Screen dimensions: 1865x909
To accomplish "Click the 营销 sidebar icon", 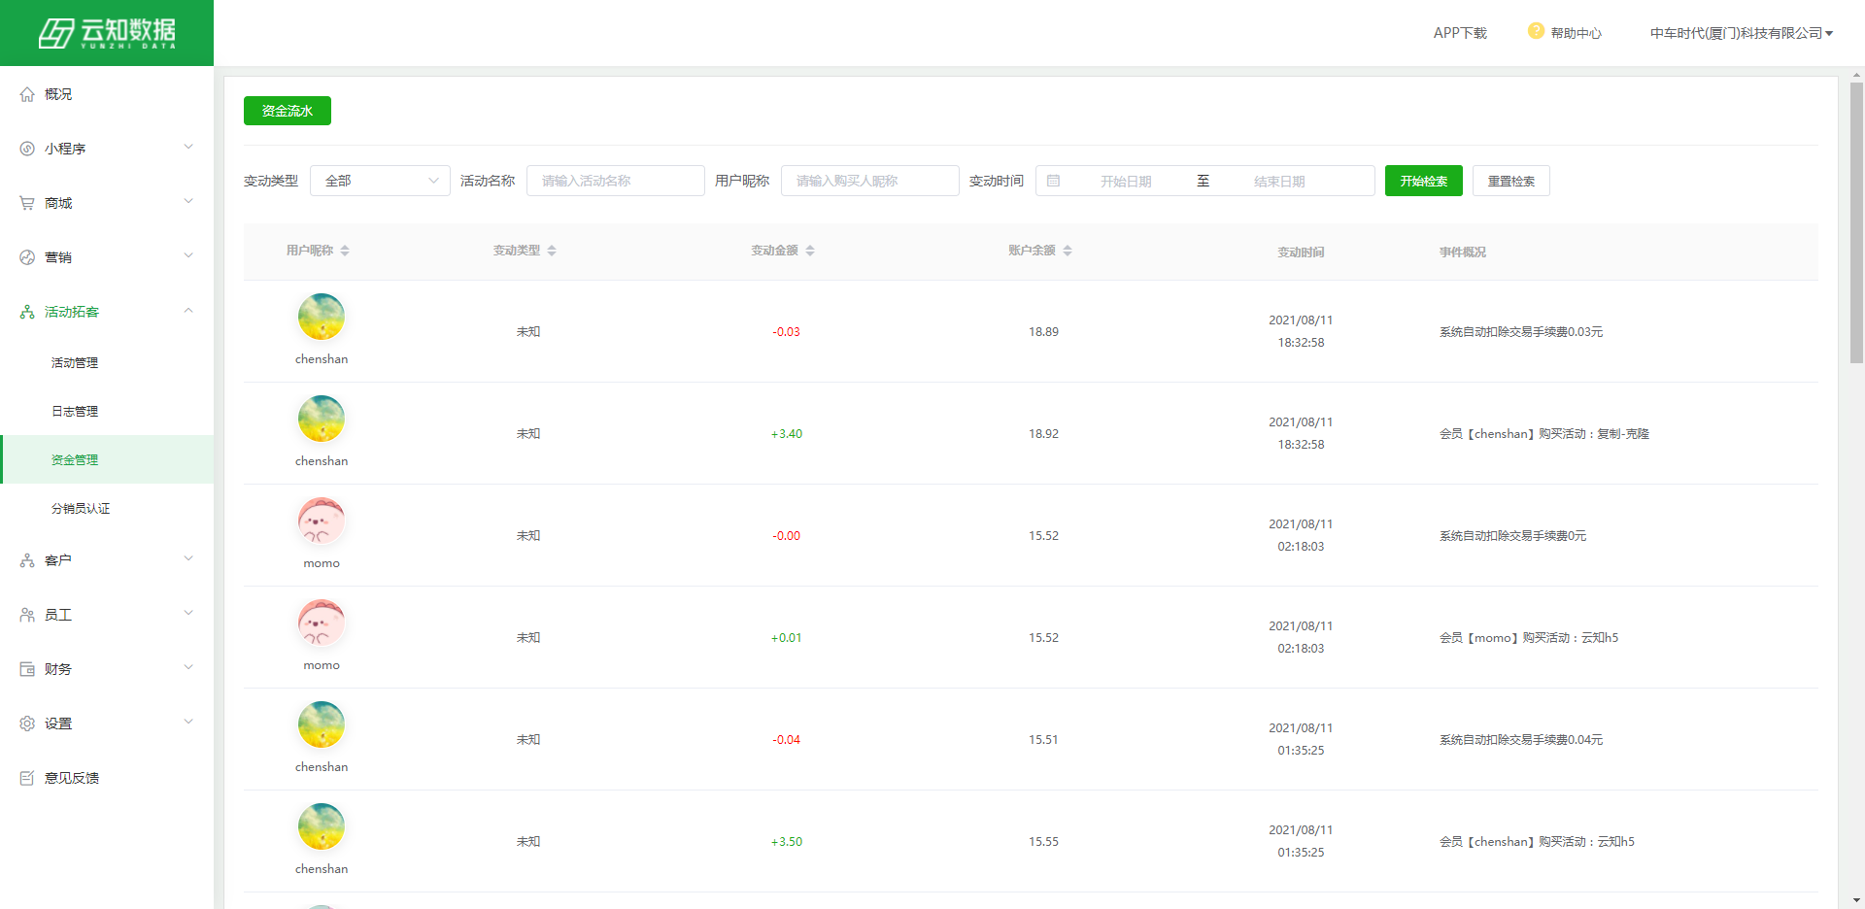I will (27, 257).
